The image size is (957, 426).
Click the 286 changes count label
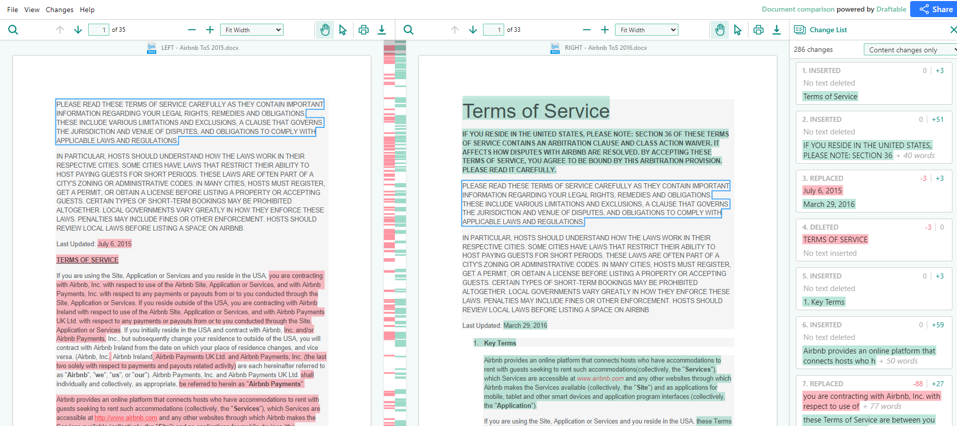coord(813,49)
